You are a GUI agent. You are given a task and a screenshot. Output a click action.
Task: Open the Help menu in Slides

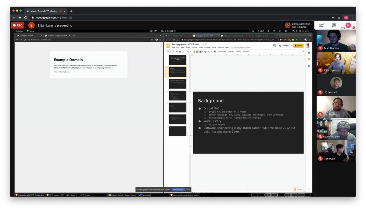coord(227,47)
